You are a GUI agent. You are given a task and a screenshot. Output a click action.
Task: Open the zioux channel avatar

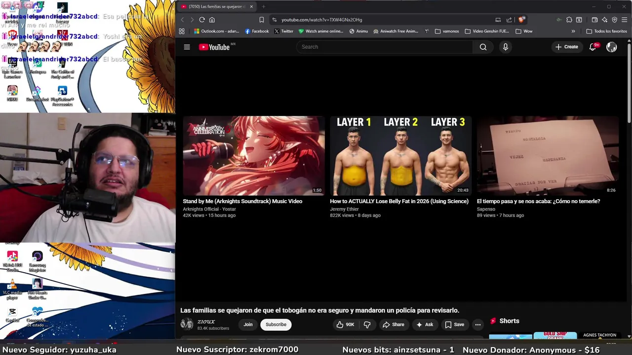187,324
